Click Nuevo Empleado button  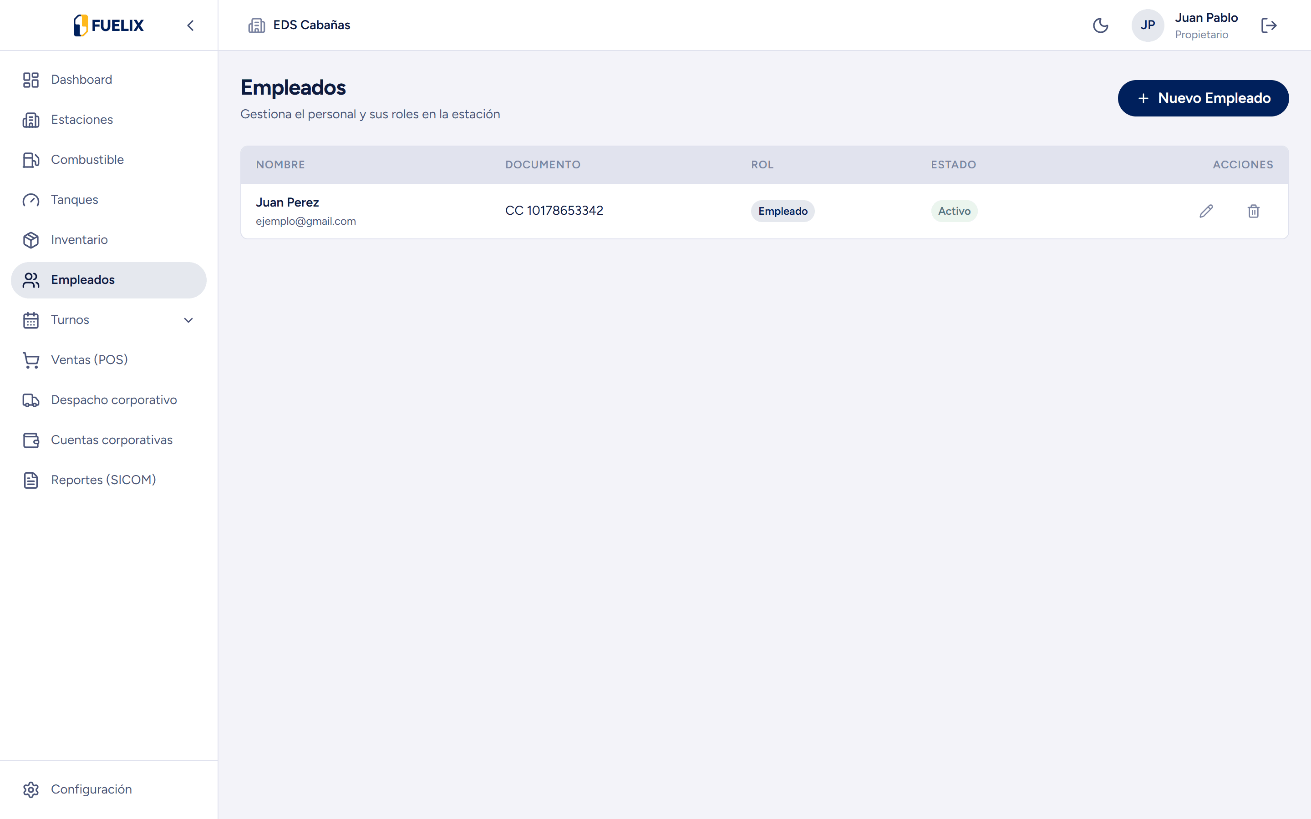point(1203,98)
